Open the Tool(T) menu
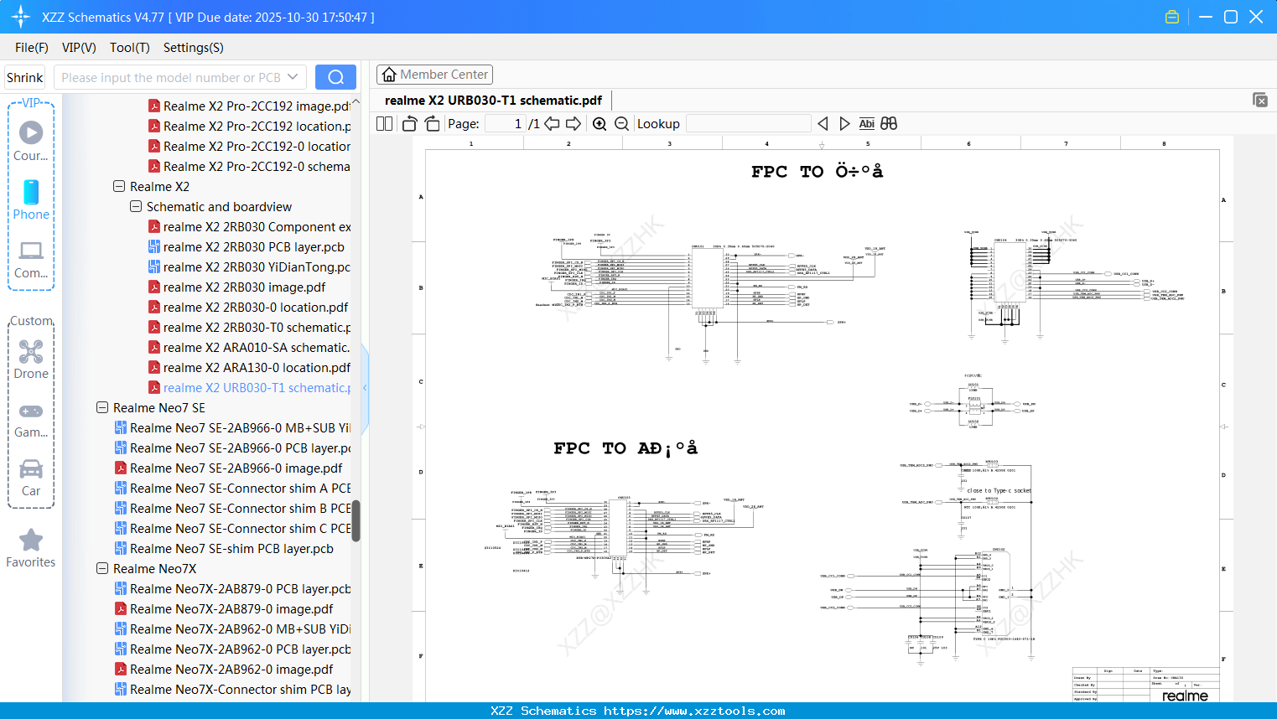The height and width of the screenshot is (719, 1277). click(129, 48)
